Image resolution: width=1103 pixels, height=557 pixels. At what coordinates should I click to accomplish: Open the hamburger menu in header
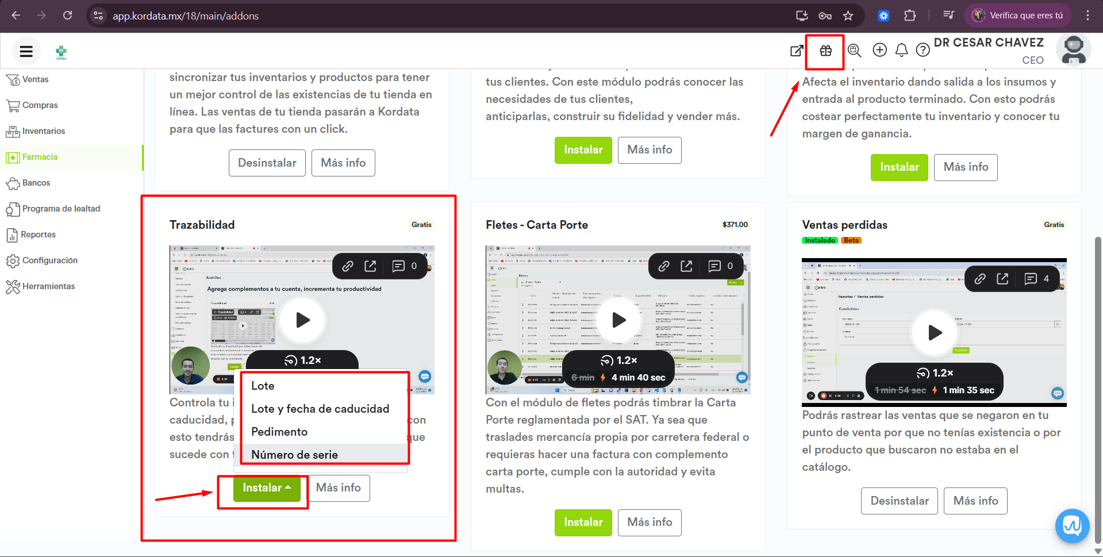coord(26,51)
